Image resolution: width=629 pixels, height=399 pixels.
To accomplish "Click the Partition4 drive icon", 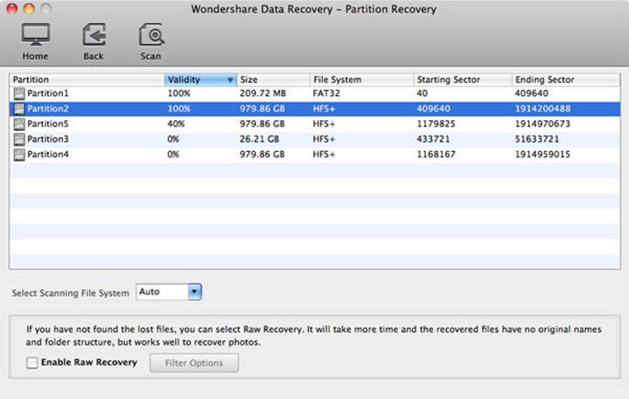I will click(20, 155).
